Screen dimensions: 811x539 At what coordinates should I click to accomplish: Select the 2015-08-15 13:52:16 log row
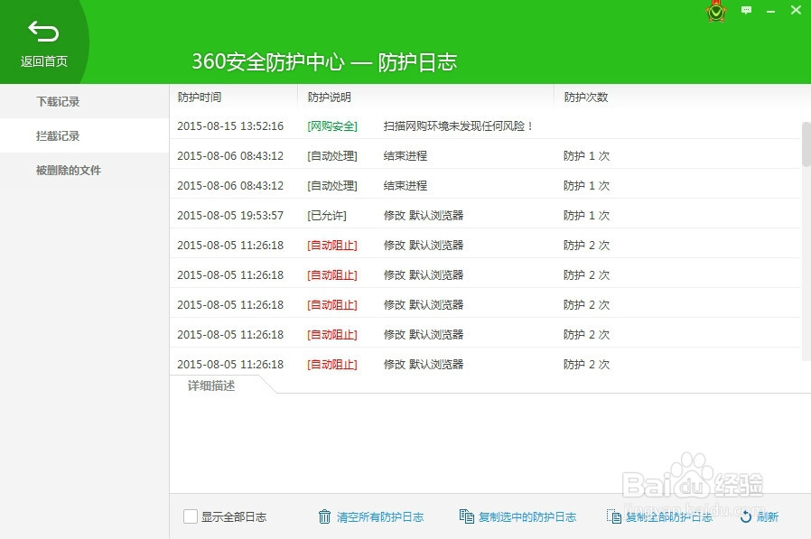[485, 125]
